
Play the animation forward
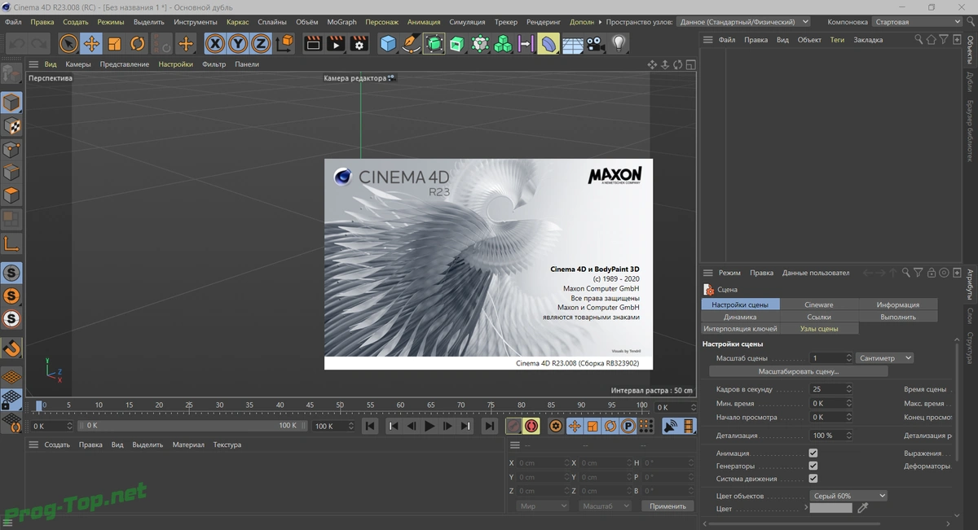tap(430, 426)
